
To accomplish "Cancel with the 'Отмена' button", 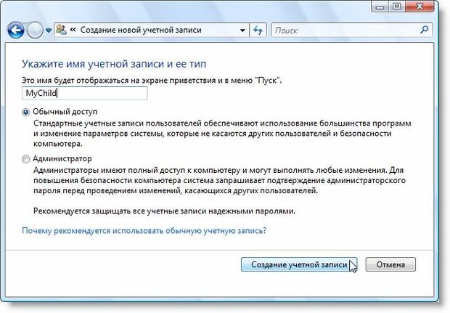I will pos(390,264).
